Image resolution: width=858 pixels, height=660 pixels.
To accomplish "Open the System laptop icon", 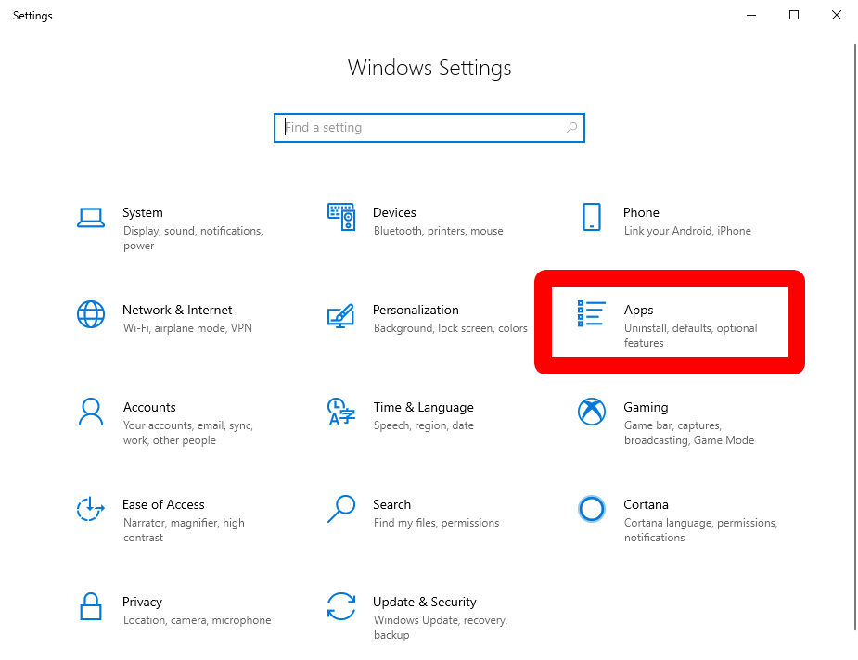I will [x=91, y=218].
